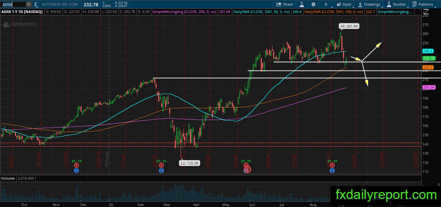The height and width of the screenshot is (207, 441).
Task: Click the AUTODESK INC COM company name
Action: point(60,4)
